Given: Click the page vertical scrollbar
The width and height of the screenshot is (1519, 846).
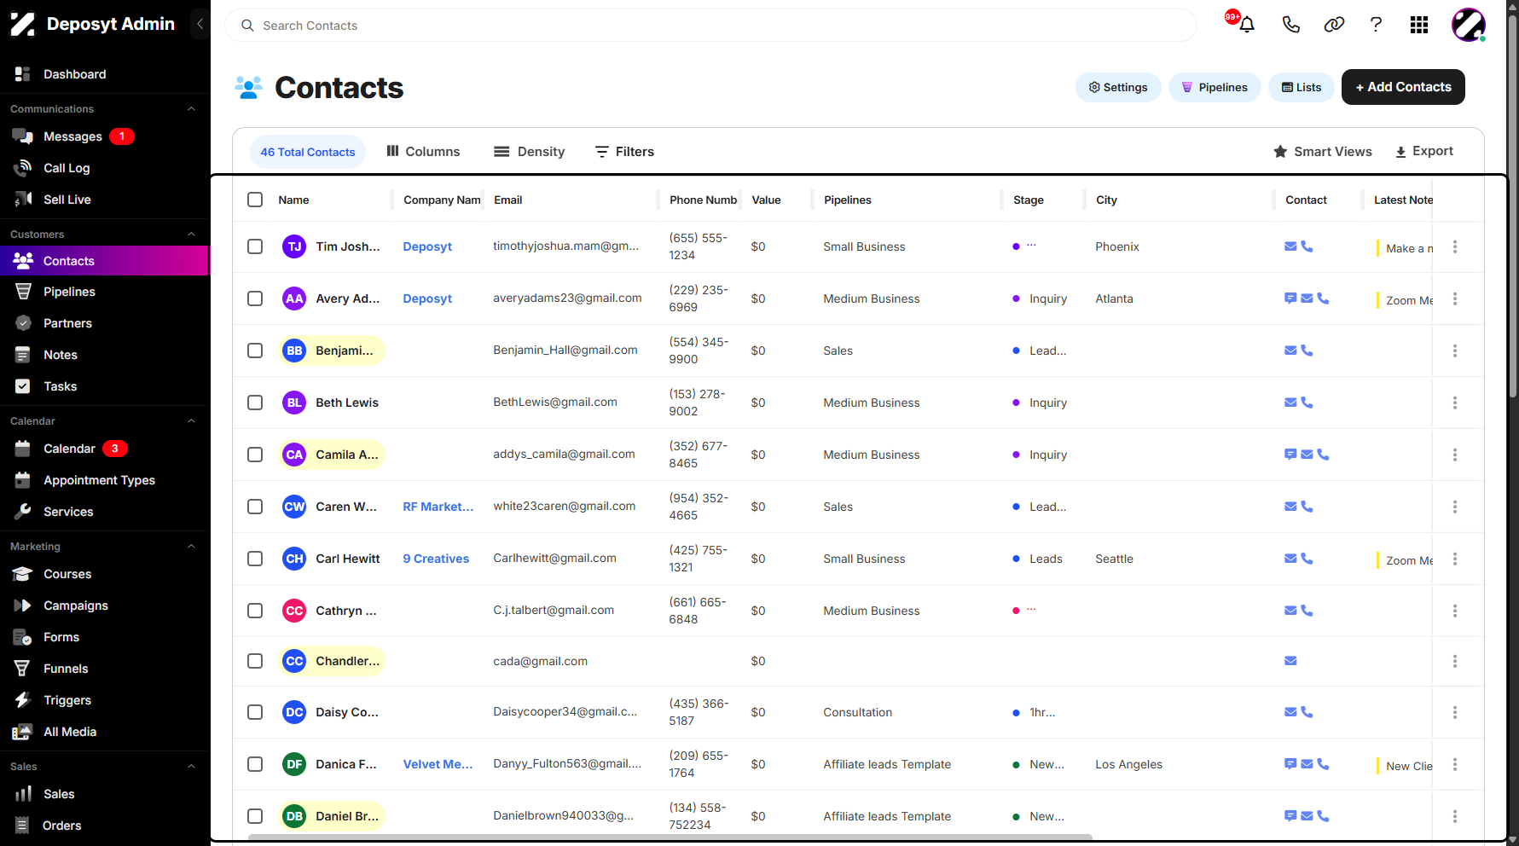Looking at the screenshot, I should click(x=1512, y=205).
